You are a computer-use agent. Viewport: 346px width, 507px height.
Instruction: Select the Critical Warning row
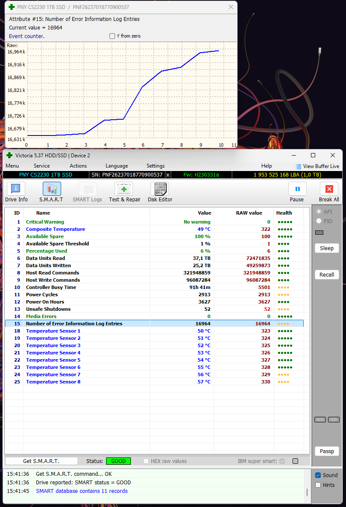click(x=154, y=222)
